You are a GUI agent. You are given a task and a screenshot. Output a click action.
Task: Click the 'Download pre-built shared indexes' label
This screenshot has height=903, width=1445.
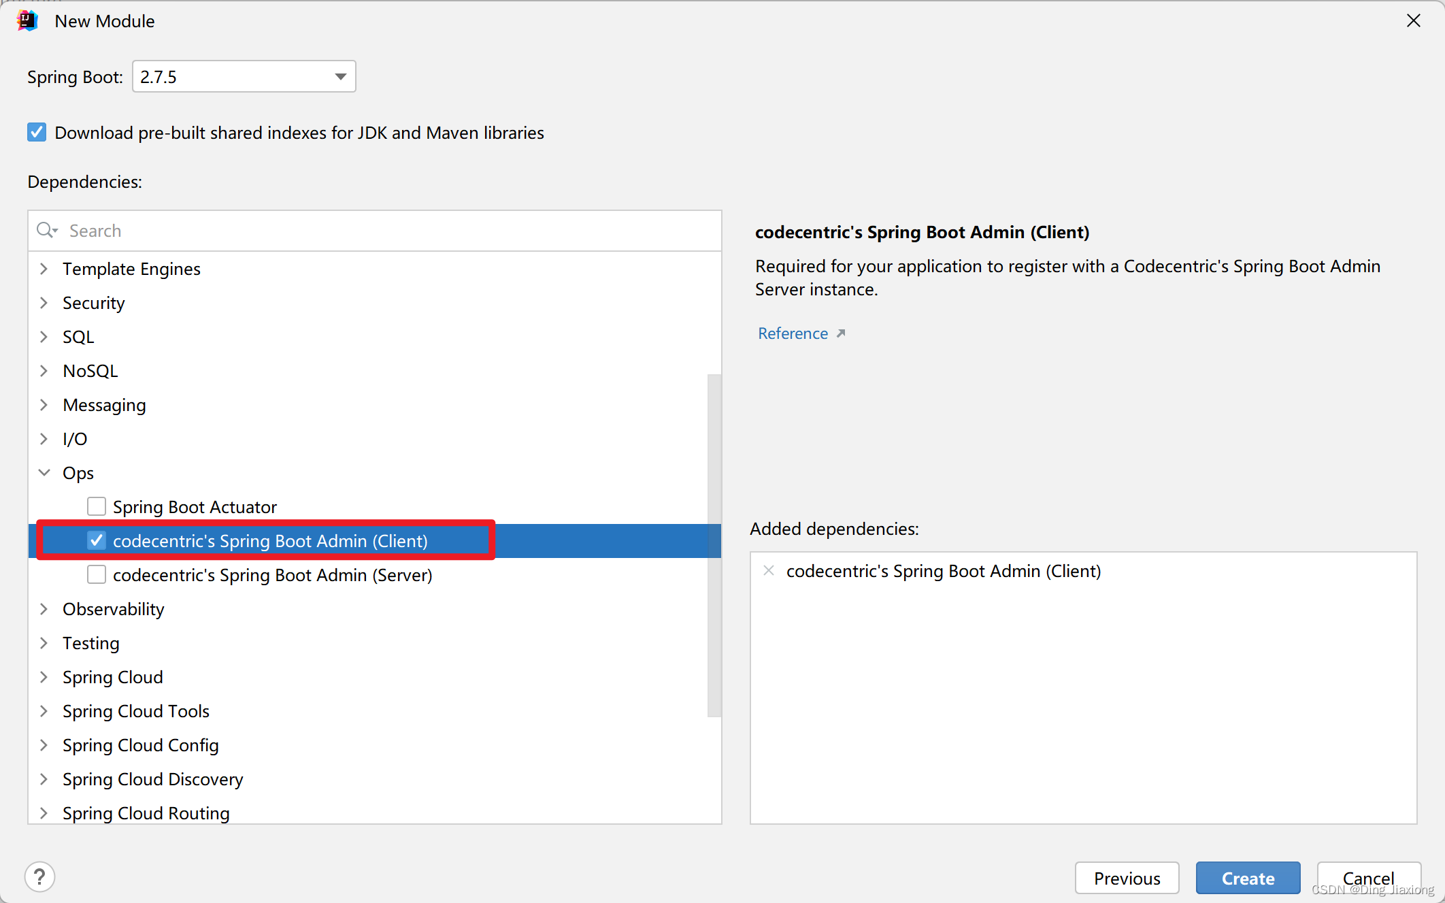coord(299,133)
